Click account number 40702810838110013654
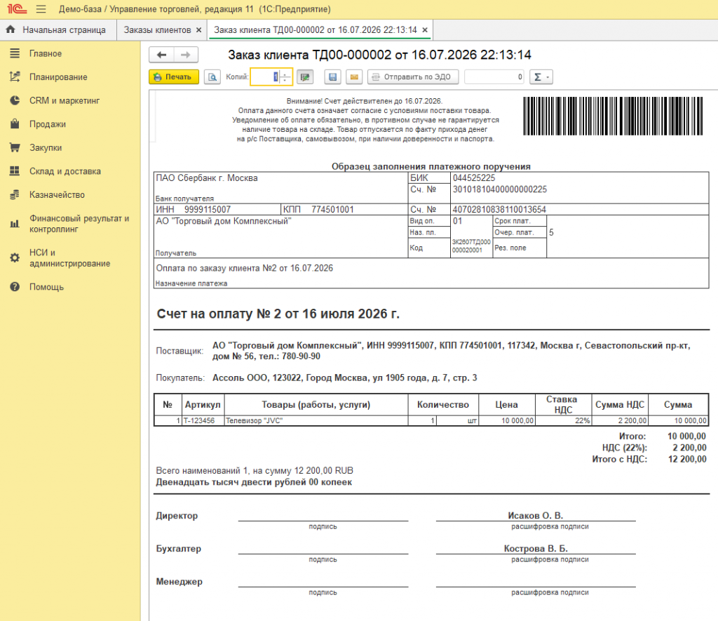Screen dimensions: 718x621 click(499, 209)
